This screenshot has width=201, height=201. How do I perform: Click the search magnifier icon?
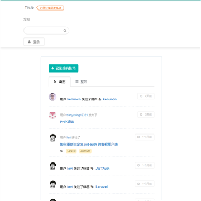(65, 31)
